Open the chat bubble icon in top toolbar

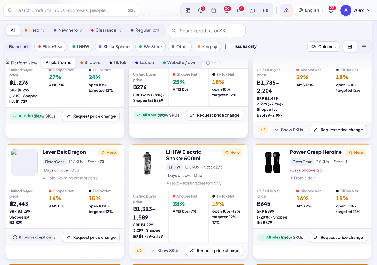click(253, 10)
